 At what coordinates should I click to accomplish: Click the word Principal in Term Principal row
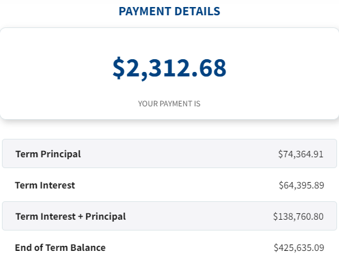(61, 154)
